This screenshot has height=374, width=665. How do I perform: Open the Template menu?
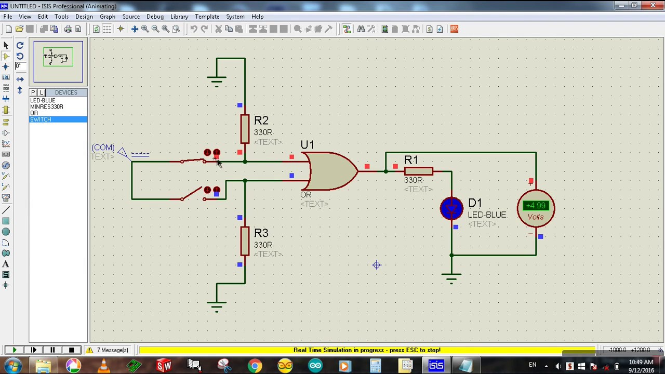tap(207, 17)
